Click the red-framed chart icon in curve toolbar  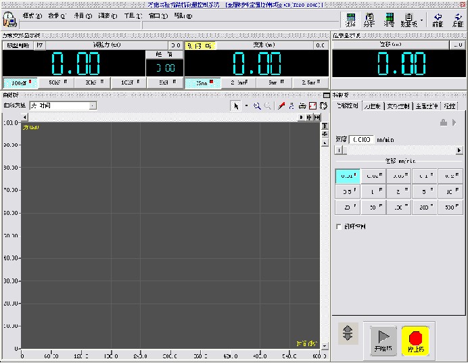[312, 106]
